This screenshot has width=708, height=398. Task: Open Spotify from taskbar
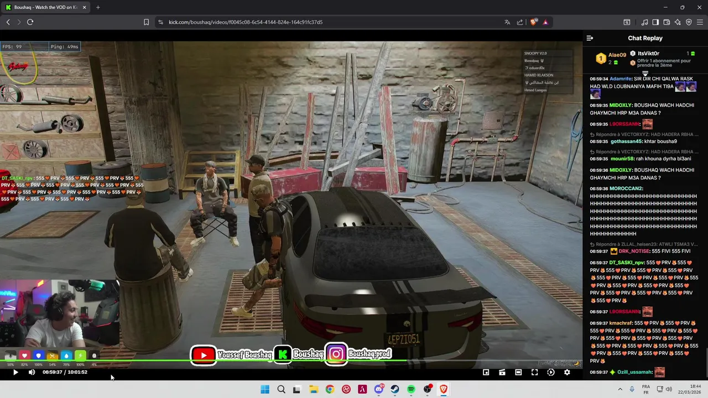coord(411,389)
